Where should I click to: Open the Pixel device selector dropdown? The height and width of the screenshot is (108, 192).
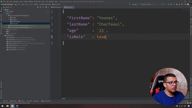[x=147, y=4]
